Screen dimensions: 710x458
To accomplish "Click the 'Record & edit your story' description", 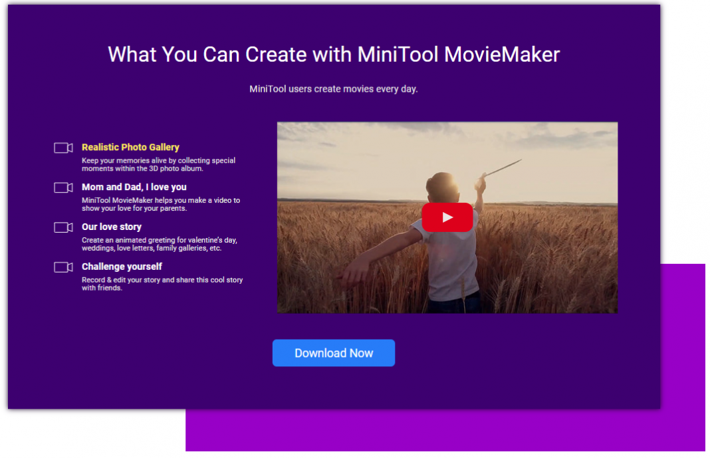I will [x=162, y=285].
